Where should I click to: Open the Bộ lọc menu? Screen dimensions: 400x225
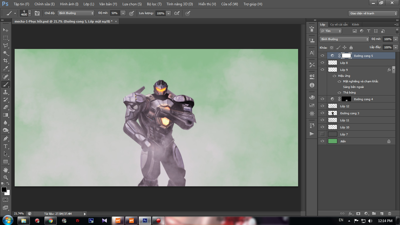pos(154,4)
